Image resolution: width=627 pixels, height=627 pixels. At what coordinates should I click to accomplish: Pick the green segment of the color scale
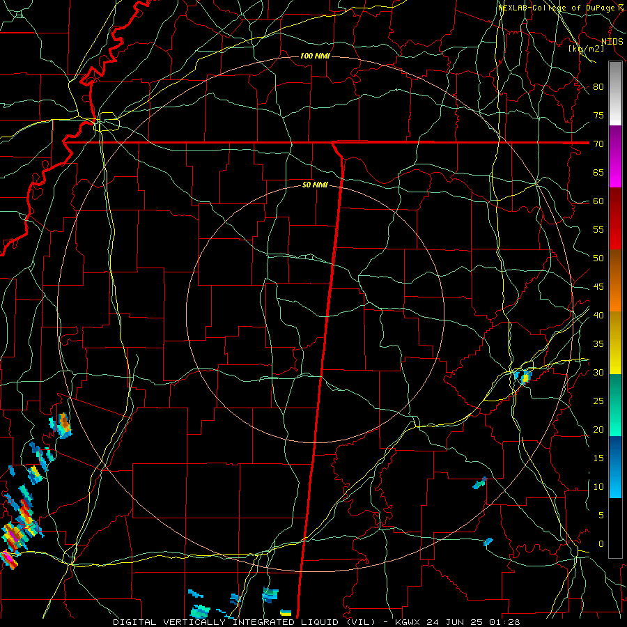(x=615, y=405)
